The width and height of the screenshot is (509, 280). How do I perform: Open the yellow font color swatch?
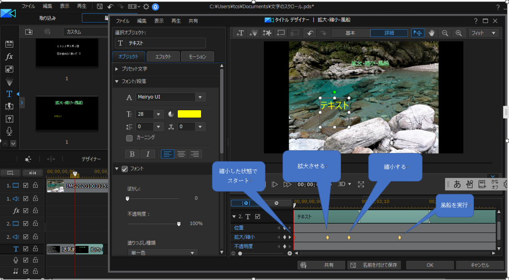click(189, 114)
